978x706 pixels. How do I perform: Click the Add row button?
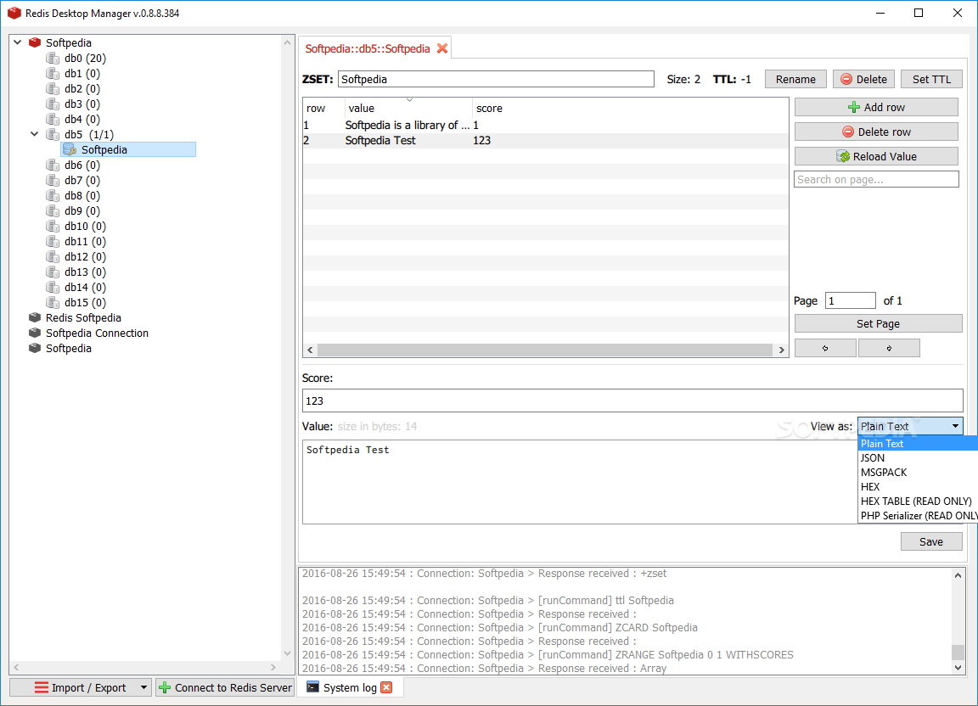876,107
